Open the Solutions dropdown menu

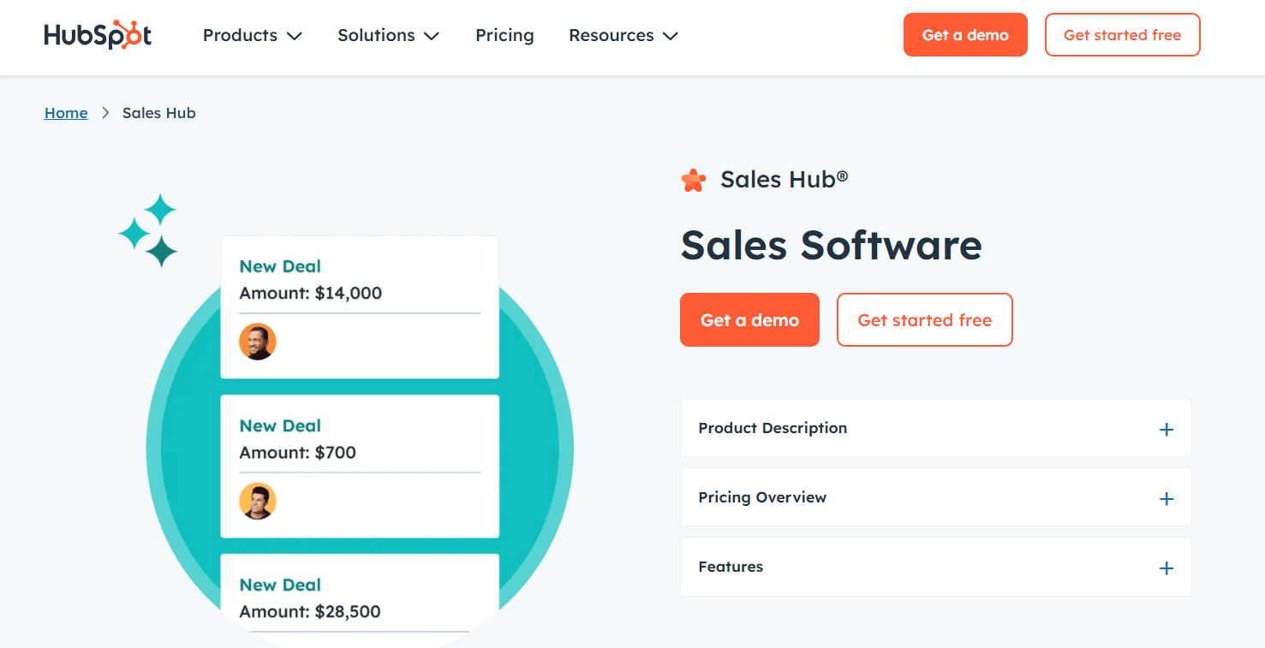point(388,35)
